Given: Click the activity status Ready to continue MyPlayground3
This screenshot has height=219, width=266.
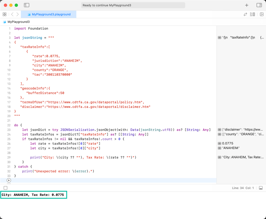Looking at the screenshot, I should [x=133, y=5].
